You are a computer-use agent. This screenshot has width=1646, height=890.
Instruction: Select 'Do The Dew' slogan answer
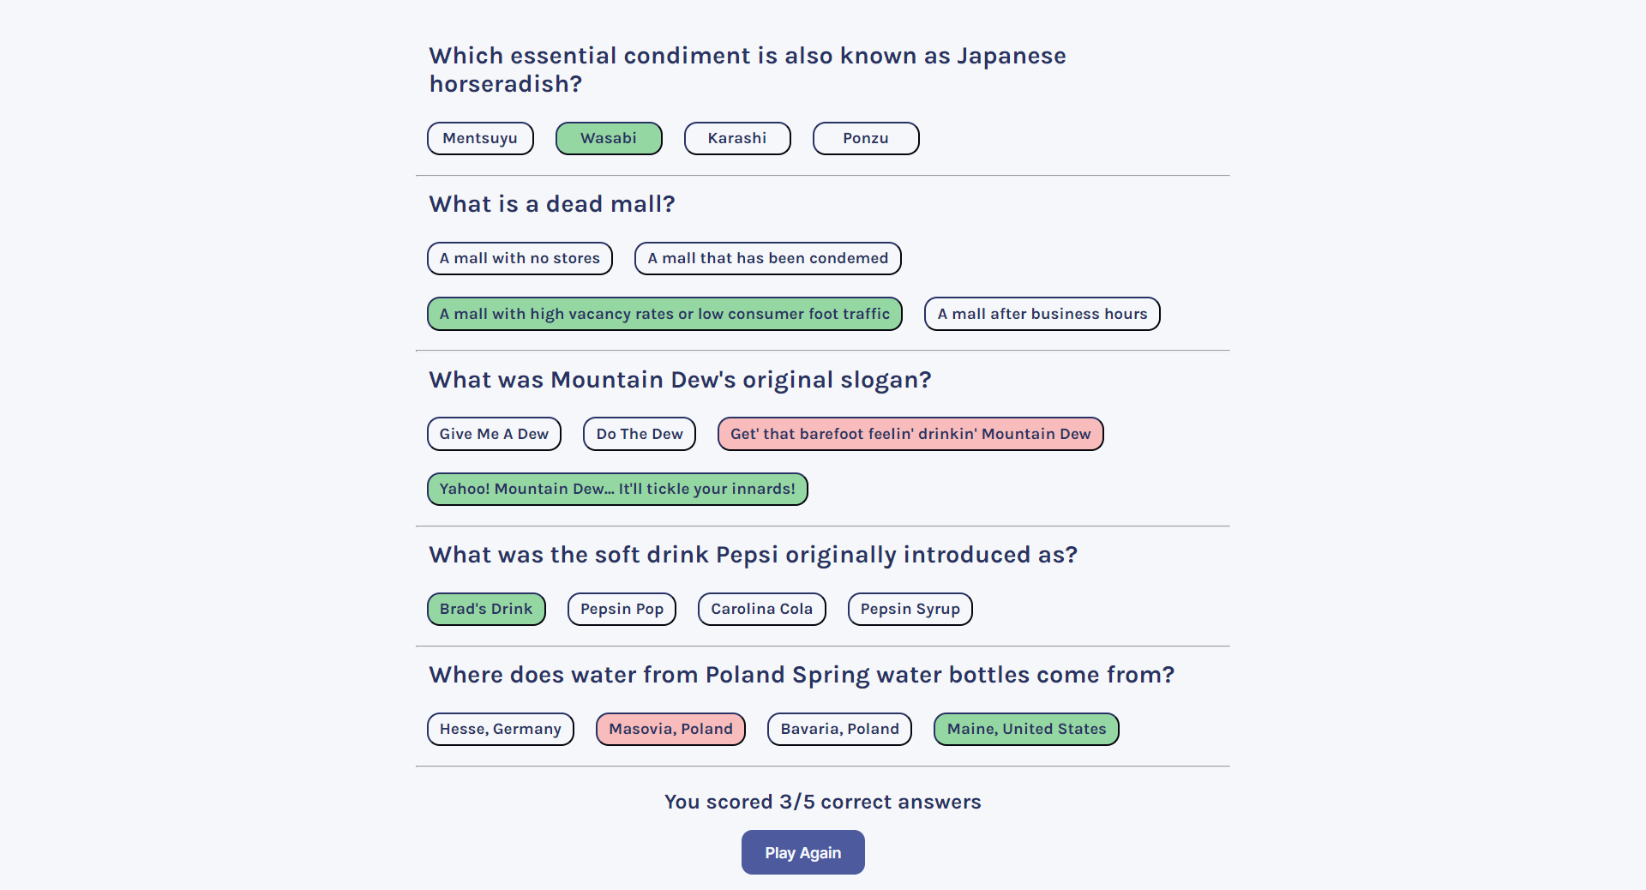click(639, 434)
